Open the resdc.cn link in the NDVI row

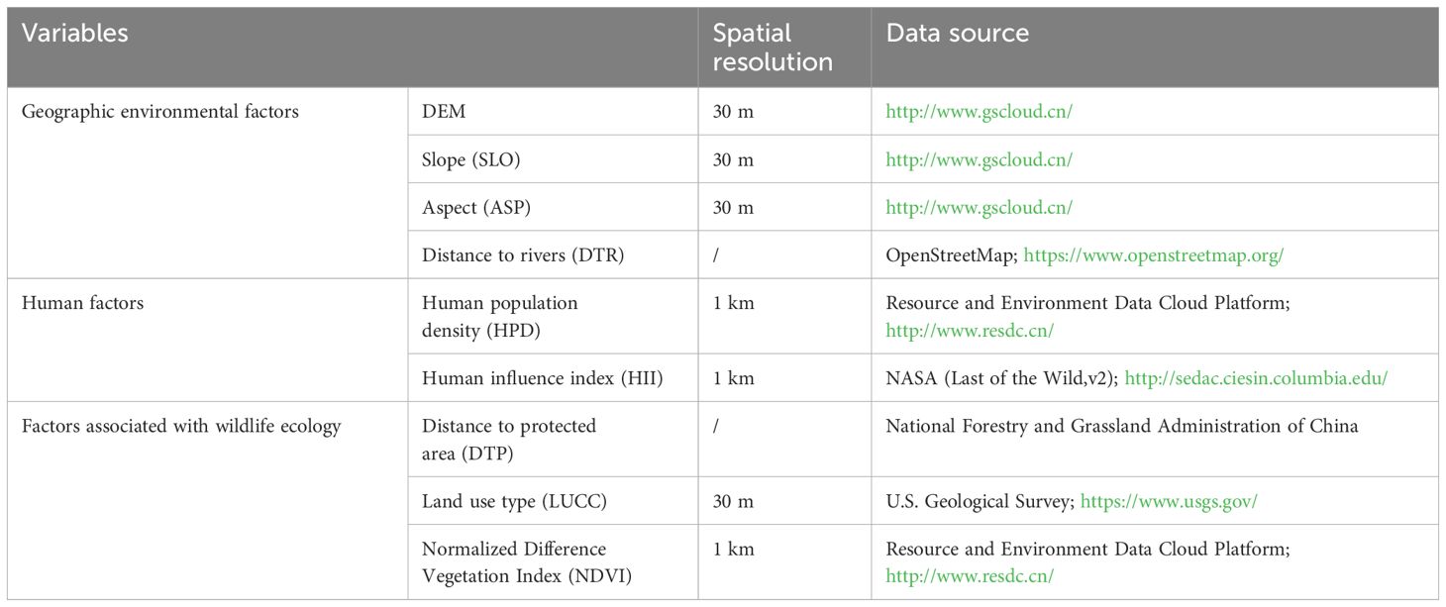click(x=970, y=576)
